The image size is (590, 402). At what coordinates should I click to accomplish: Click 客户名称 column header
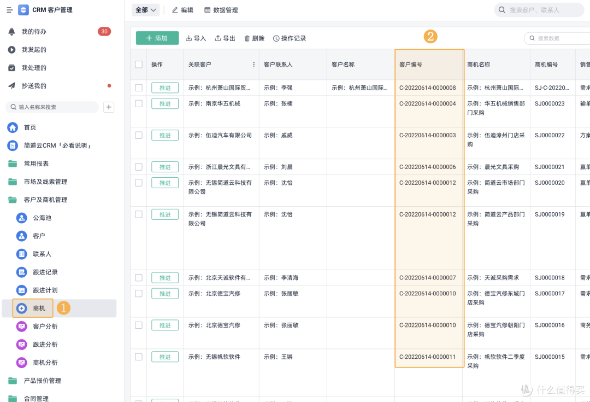coord(343,65)
